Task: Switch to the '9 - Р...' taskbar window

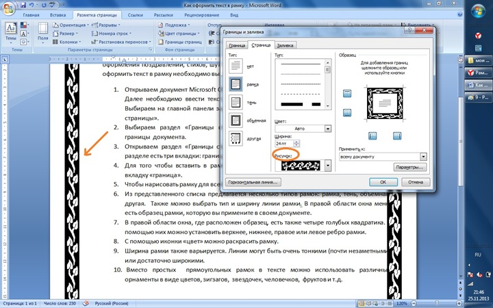Action: point(478,97)
